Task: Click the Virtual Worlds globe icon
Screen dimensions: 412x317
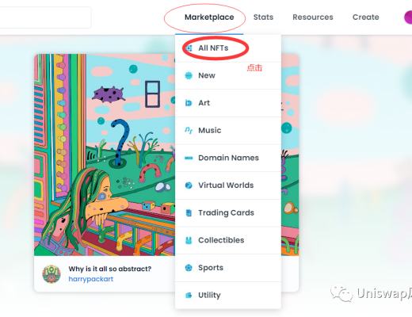Action: (x=189, y=185)
